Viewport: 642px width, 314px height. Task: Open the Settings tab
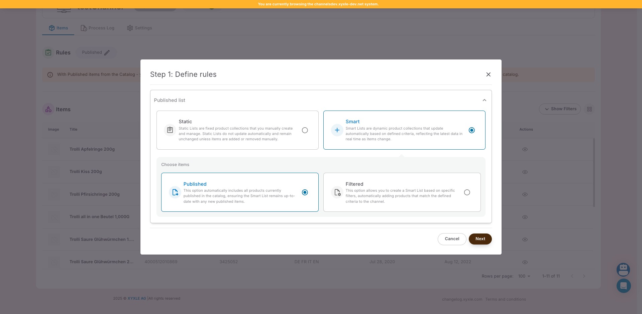[x=139, y=28]
